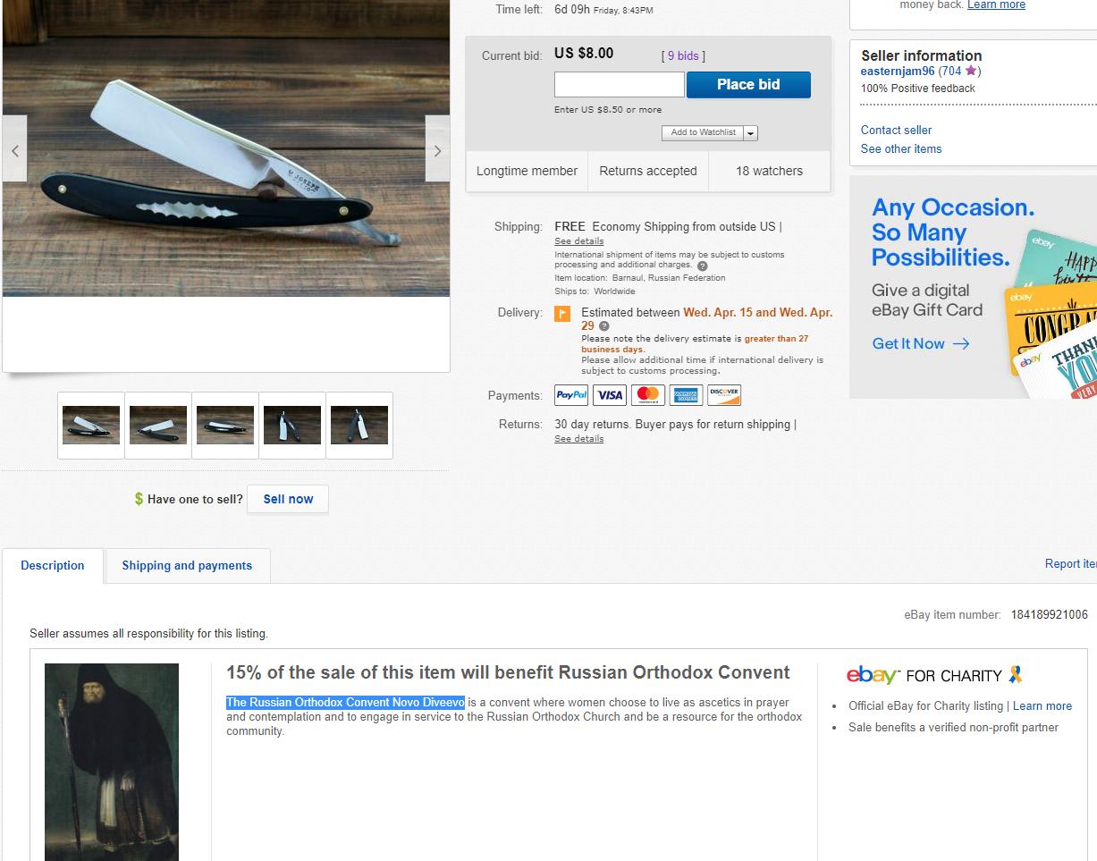Click the Discover card icon
The height and width of the screenshot is (861, 1097).
(x=724, y=395)
